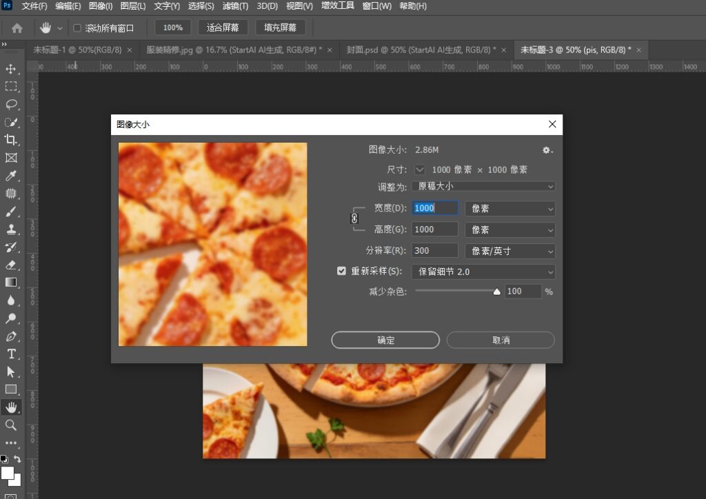Switch to the 封面.psd document tab

click(x=421, y=50)
